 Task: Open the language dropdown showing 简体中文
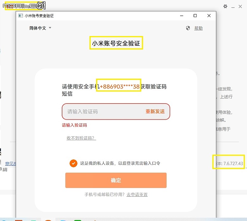pyautogui.click(x=40, y=28)
